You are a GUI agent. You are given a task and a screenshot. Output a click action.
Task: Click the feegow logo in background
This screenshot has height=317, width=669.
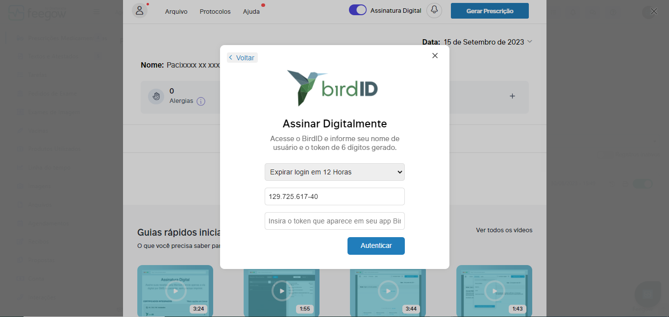(x=38, y=12)
